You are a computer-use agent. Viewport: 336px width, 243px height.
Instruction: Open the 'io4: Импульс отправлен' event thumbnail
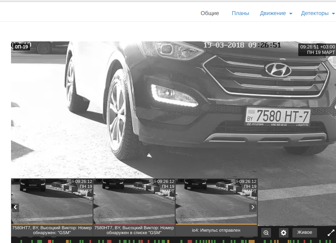pos(216,201)
